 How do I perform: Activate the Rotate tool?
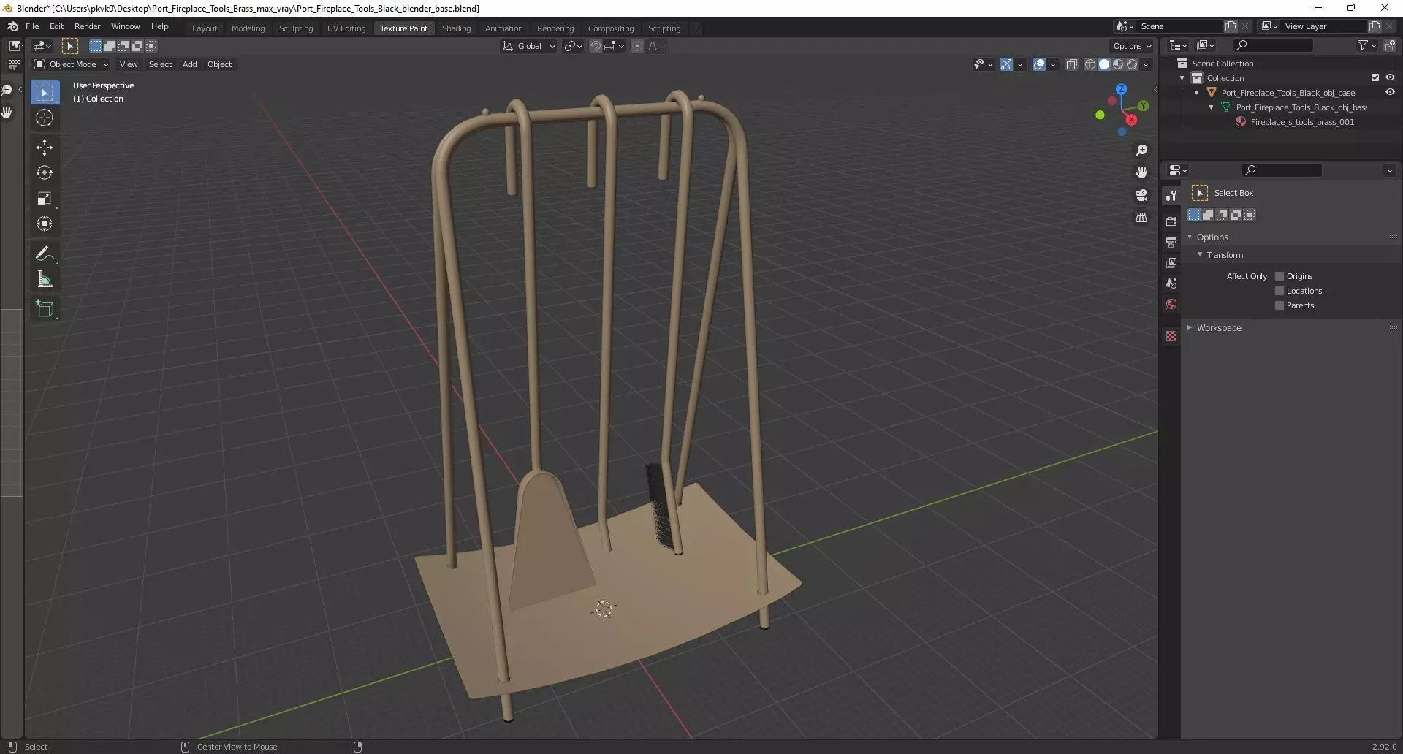[45, 173]
